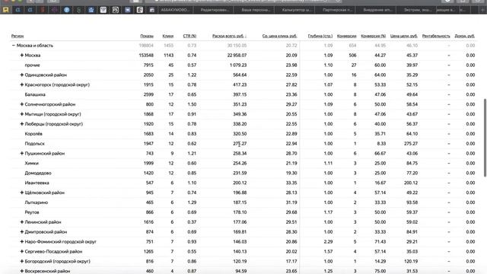
Task: Select the Подольск region row
Action: pyautogui.click(x=243, y=144)
